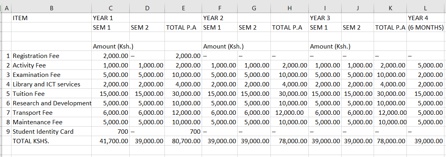This screenshot has height=157, width=446.
Task: Click Year 2 total 78,000.00 in column H
Action: (x=289, y=141)
